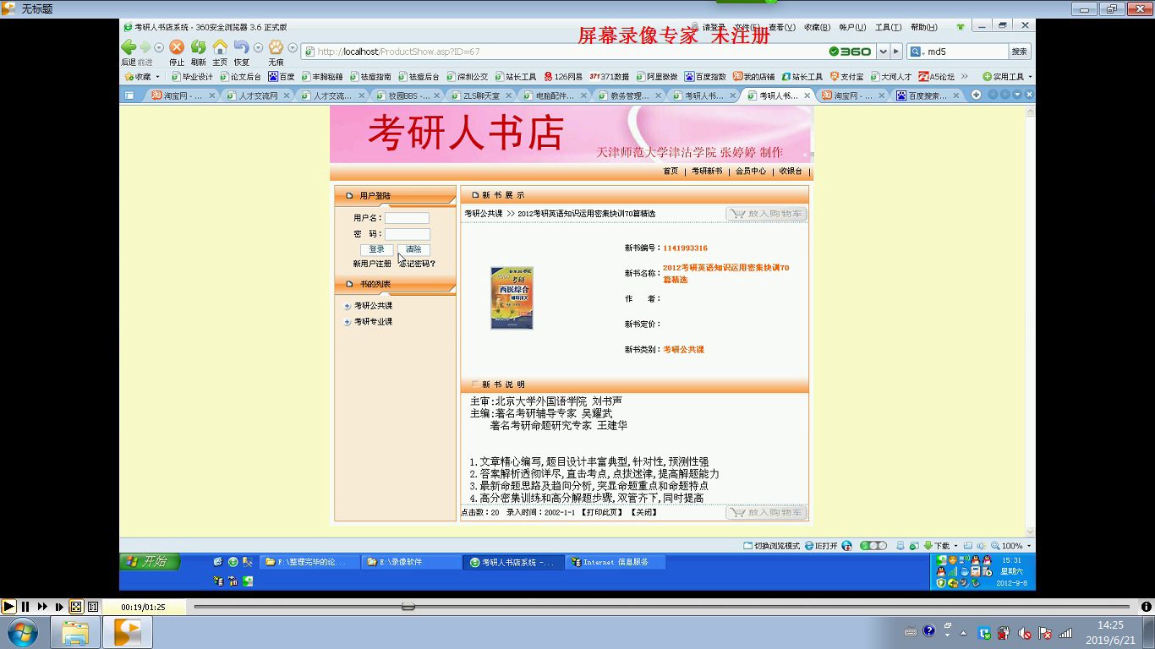Go to browser home page icon (主页)
This screenshot has height=649, width=1155.
(220, 47)
